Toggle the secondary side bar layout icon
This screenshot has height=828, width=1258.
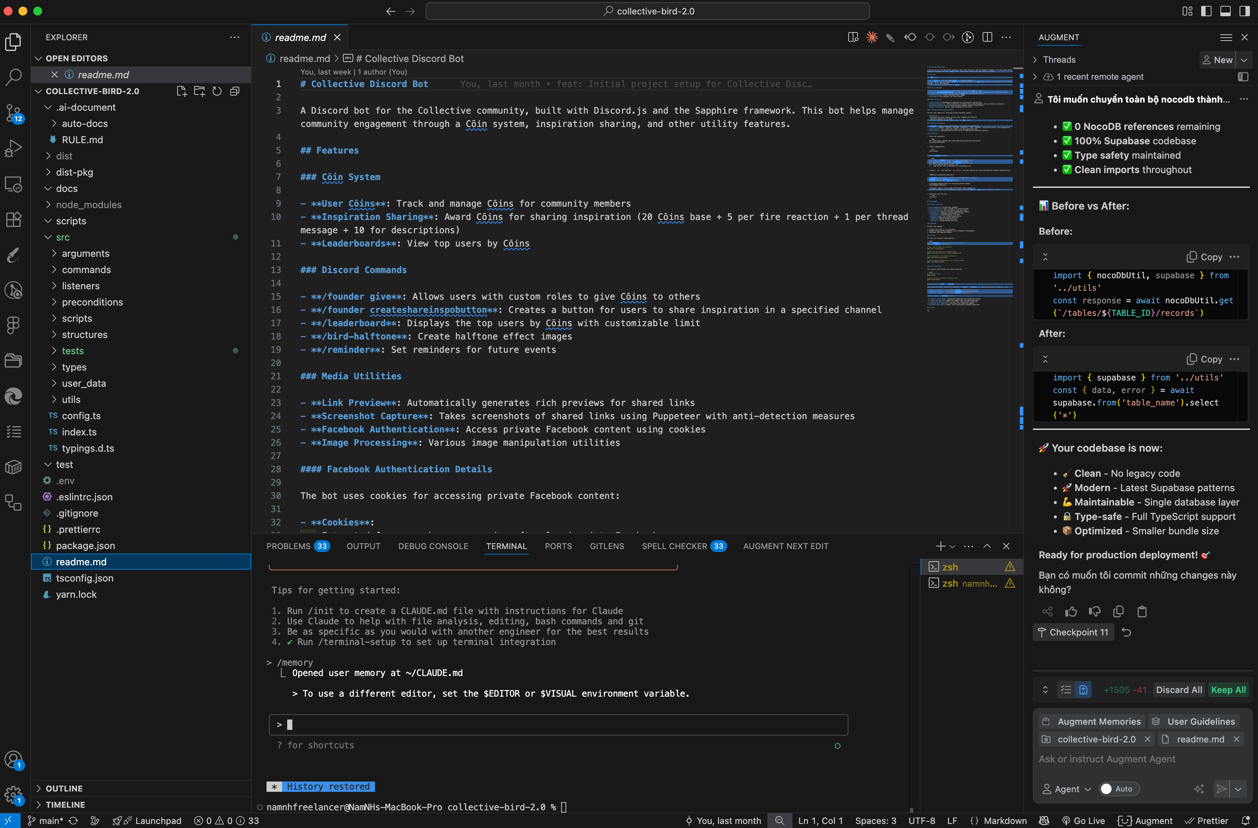coord(1244,11)
